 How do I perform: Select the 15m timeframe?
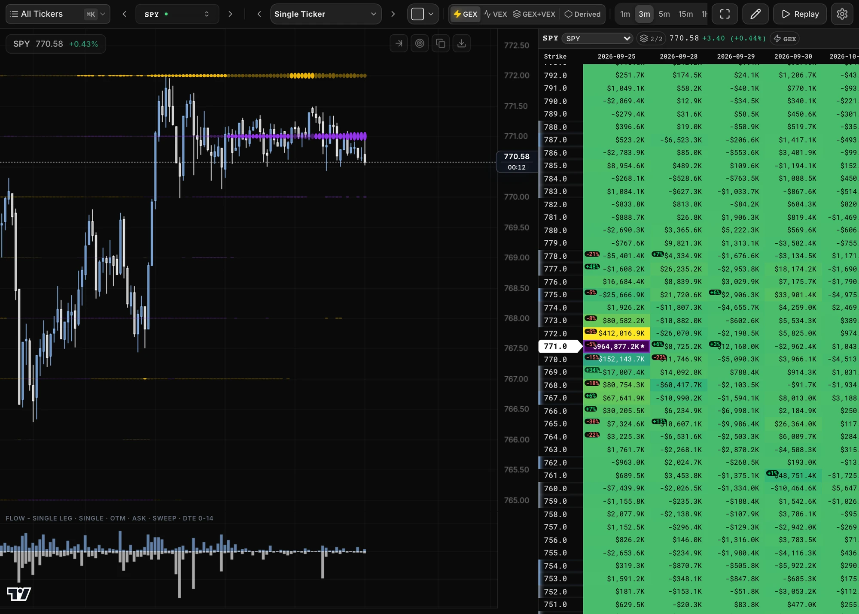[x=685, y=14]
